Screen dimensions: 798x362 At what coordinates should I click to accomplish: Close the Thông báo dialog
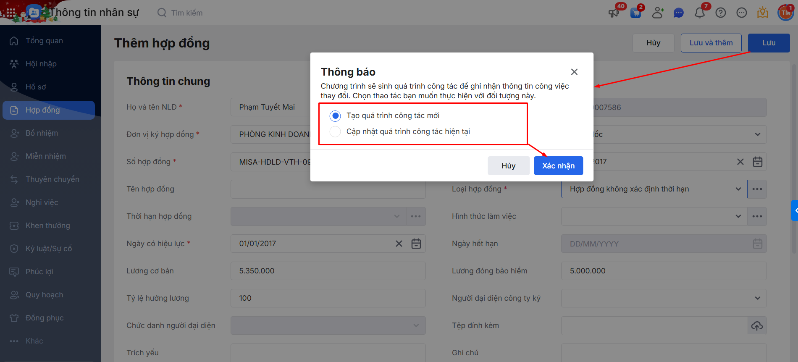click(574, 72)
